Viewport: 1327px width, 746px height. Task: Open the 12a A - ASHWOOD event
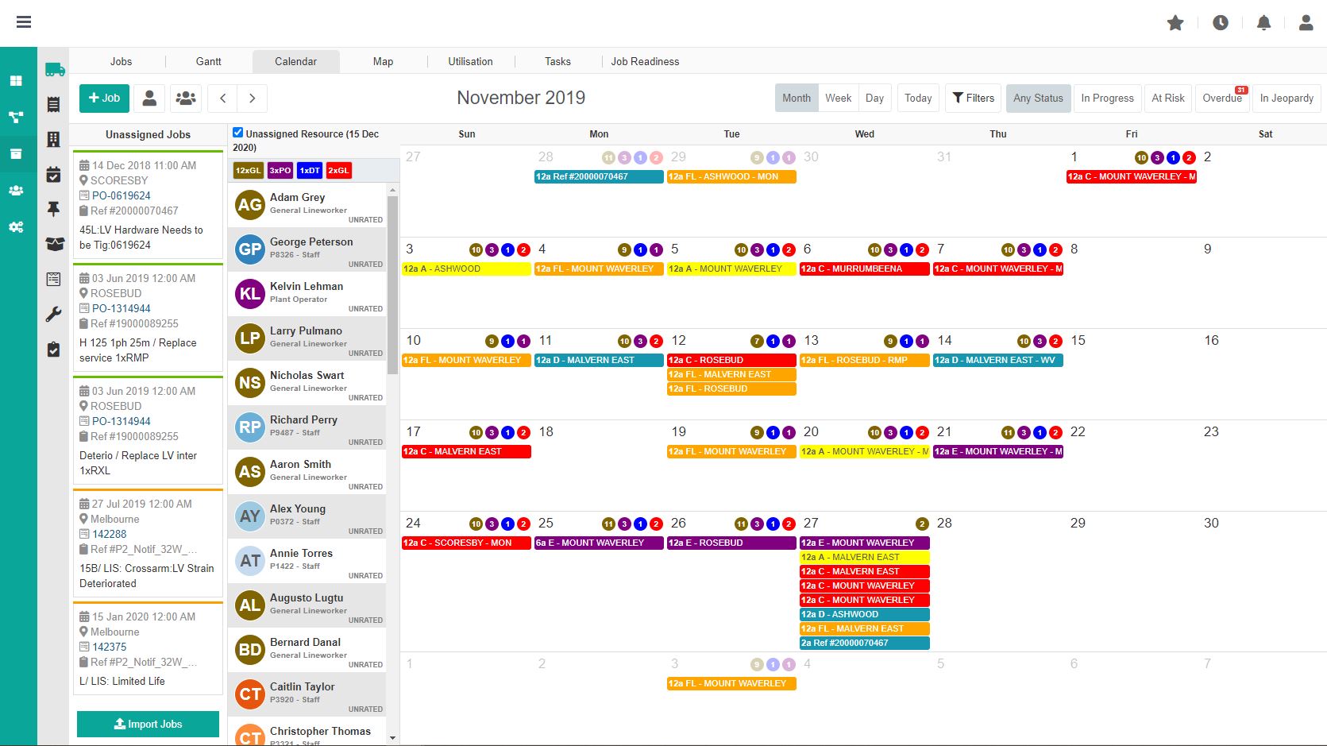pos(466,269)
